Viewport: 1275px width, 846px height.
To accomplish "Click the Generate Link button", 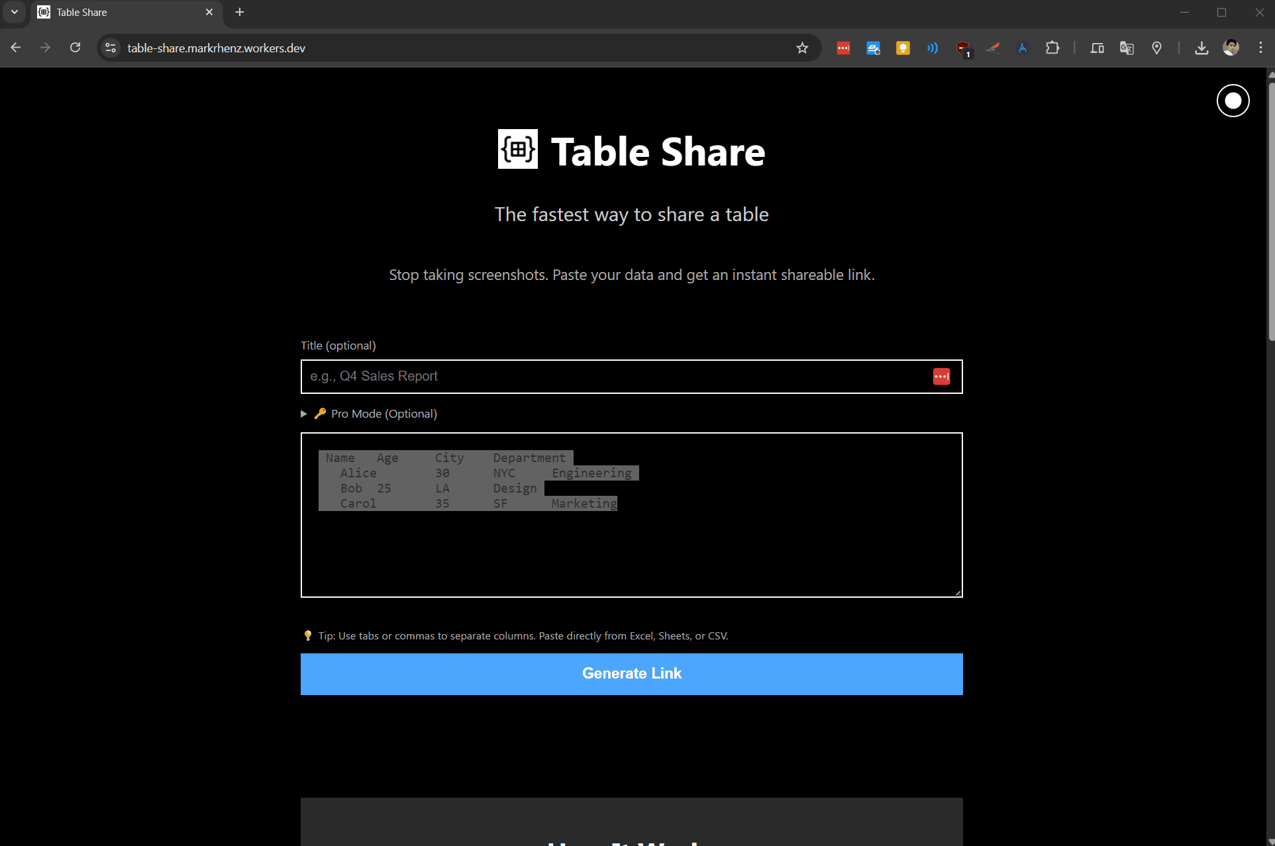I will pos(631,673).
